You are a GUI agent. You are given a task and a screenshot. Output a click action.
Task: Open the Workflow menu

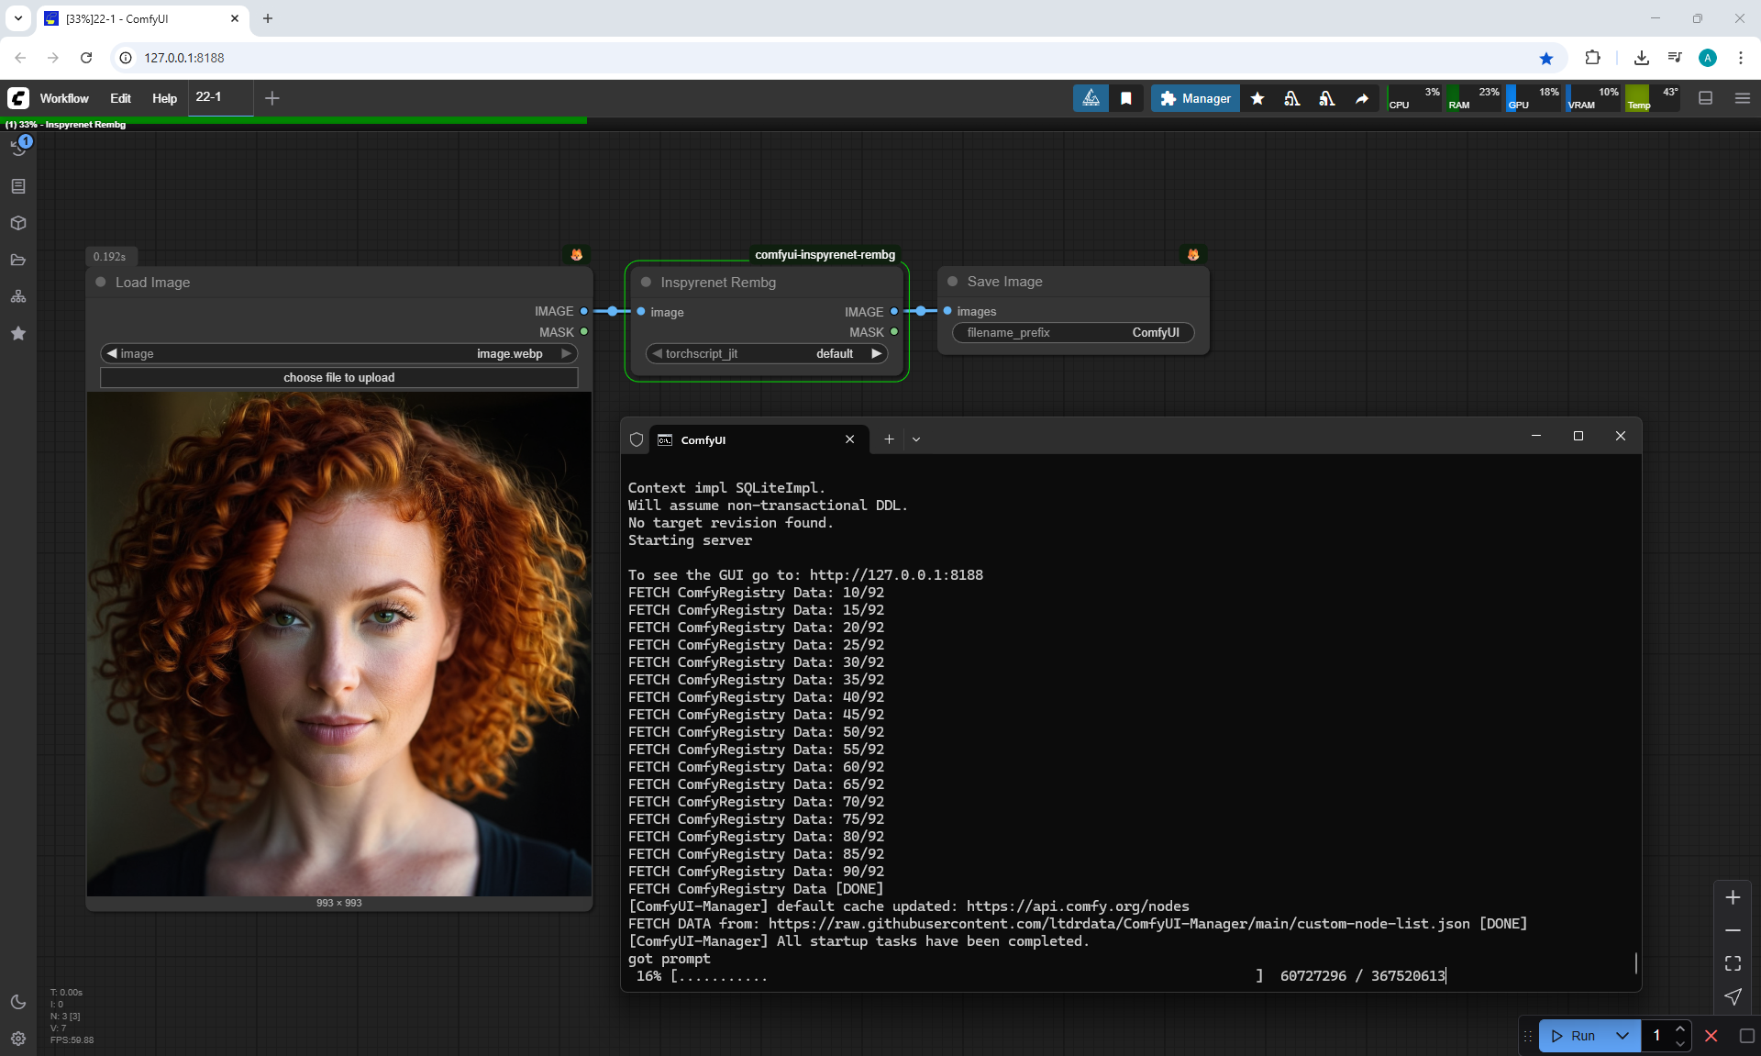tap(64, 98)
